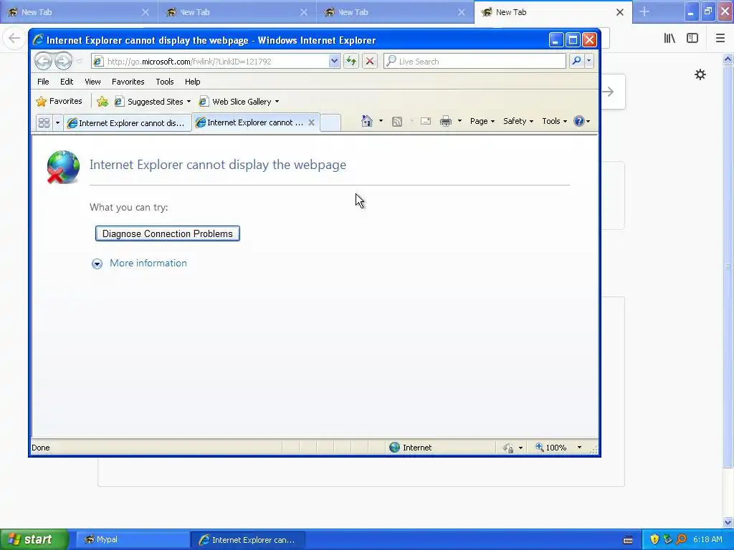The height and width of the screenshot is (550, 734).
Task: Open the Page command menu
Action: click(482, 121)
